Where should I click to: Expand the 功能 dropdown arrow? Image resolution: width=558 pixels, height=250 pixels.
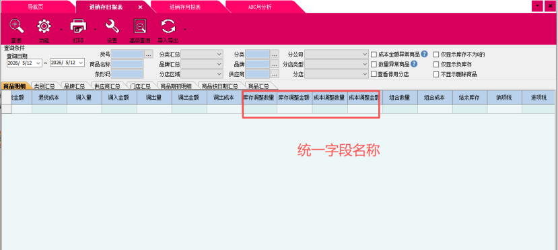(x=61, y=29)
